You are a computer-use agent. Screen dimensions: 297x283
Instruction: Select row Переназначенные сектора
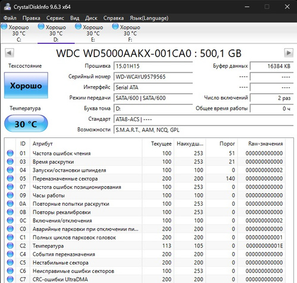click(145, 178)
